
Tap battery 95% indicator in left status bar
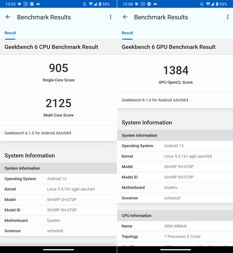coord(104,4)
